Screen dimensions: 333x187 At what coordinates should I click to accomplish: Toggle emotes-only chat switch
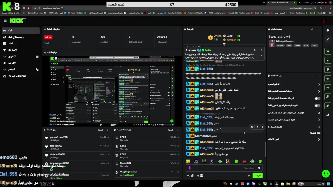tap(317, 106)
